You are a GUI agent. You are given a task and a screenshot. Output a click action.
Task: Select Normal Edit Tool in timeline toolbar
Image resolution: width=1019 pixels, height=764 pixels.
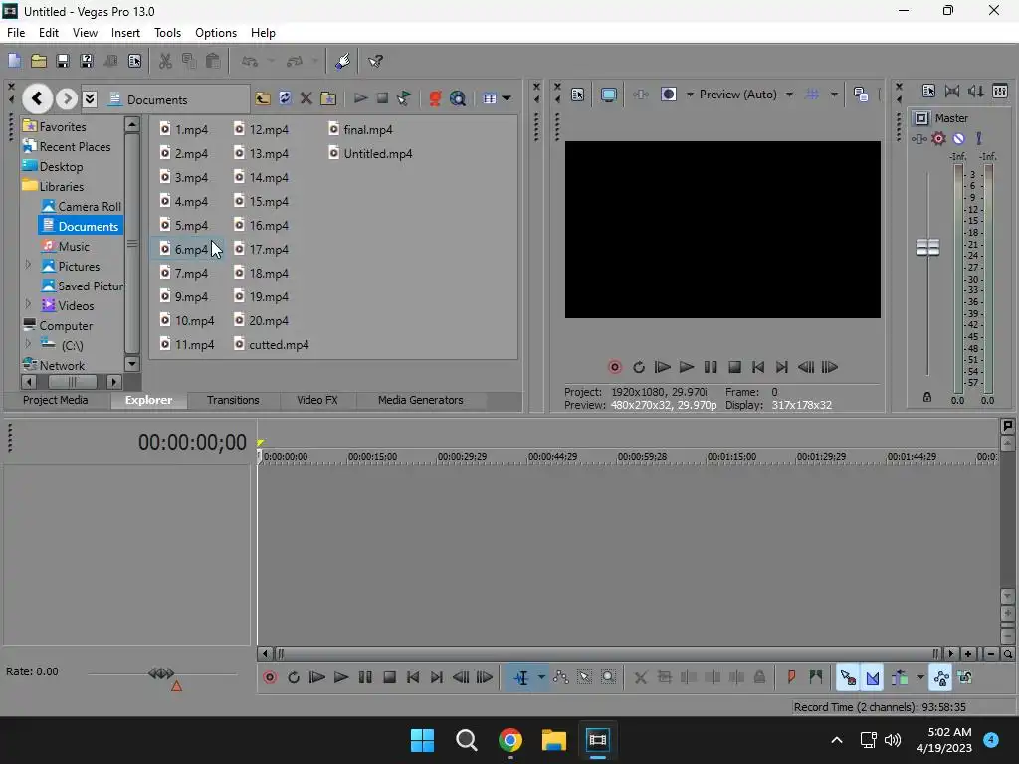coord(521,678)
